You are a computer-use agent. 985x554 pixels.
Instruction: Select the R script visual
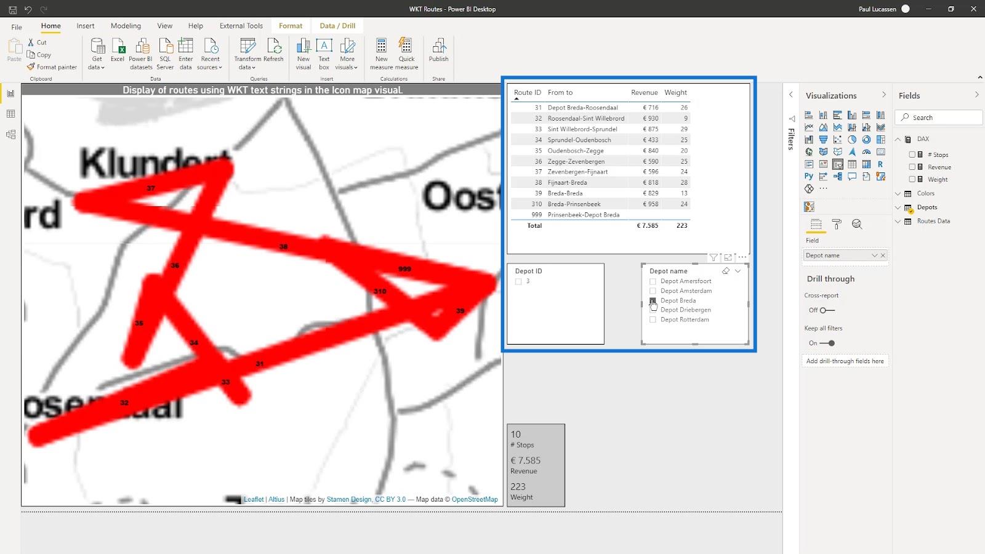click(881, 164)
